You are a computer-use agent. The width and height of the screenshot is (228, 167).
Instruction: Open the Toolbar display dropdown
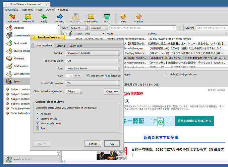click(x=93, y=53)
